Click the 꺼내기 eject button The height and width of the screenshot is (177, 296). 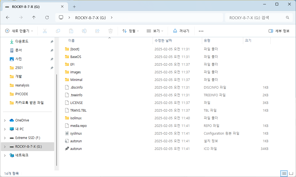(x=181, y=31)
